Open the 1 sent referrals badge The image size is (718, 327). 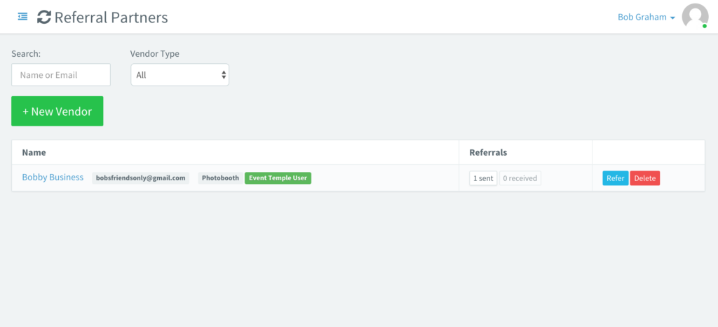(x=483, y=178)
